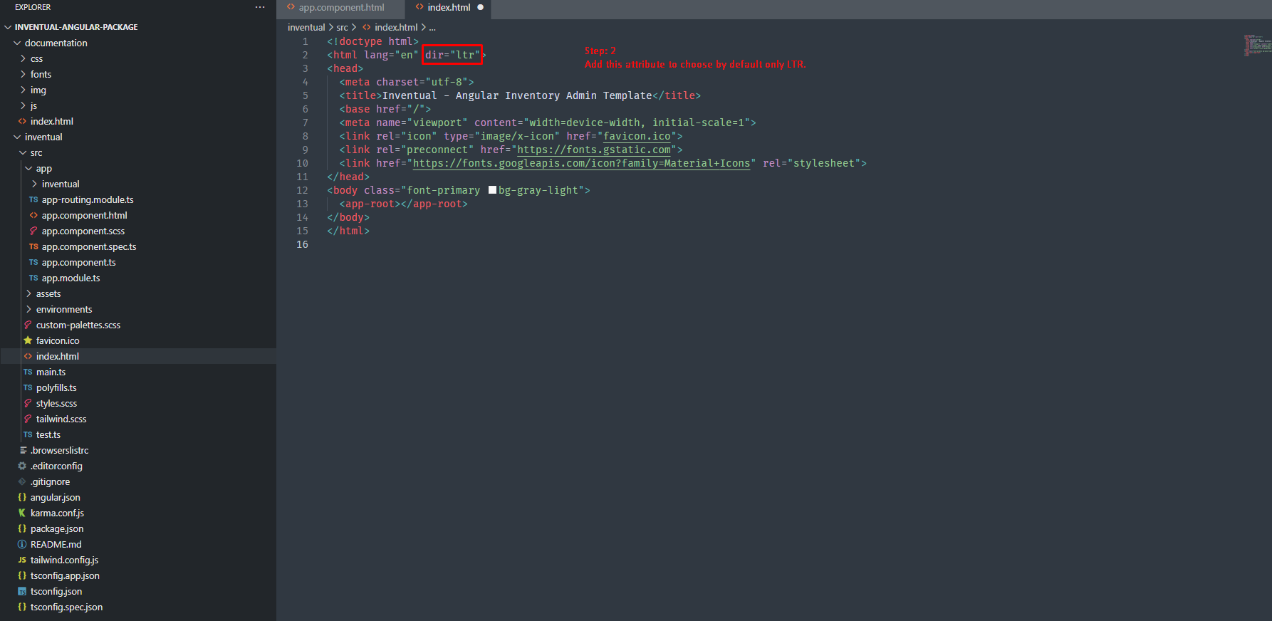
Task: Click Karma icon beside karma.conf.js
Action: pos(22,513)
